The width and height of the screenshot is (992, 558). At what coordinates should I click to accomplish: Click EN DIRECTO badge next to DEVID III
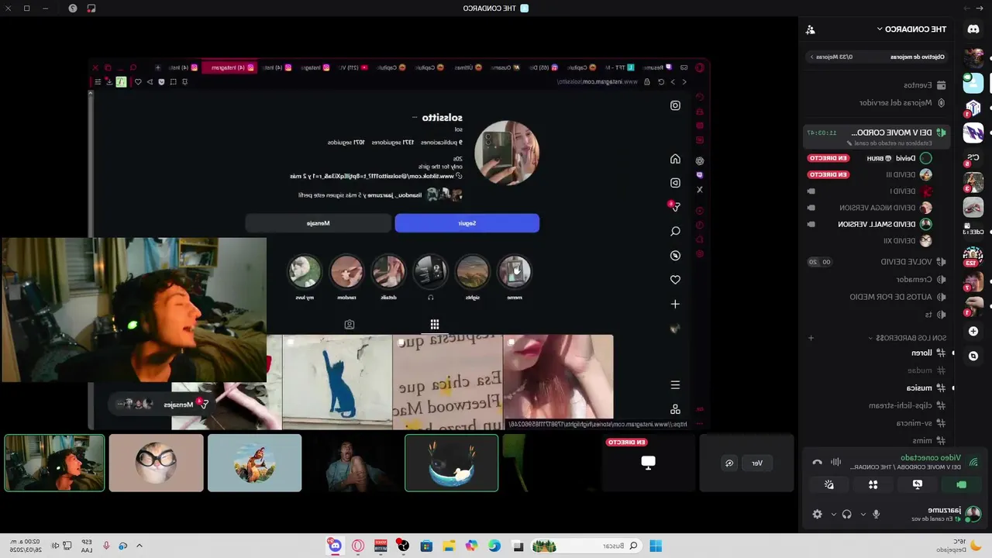click(828, 174)
